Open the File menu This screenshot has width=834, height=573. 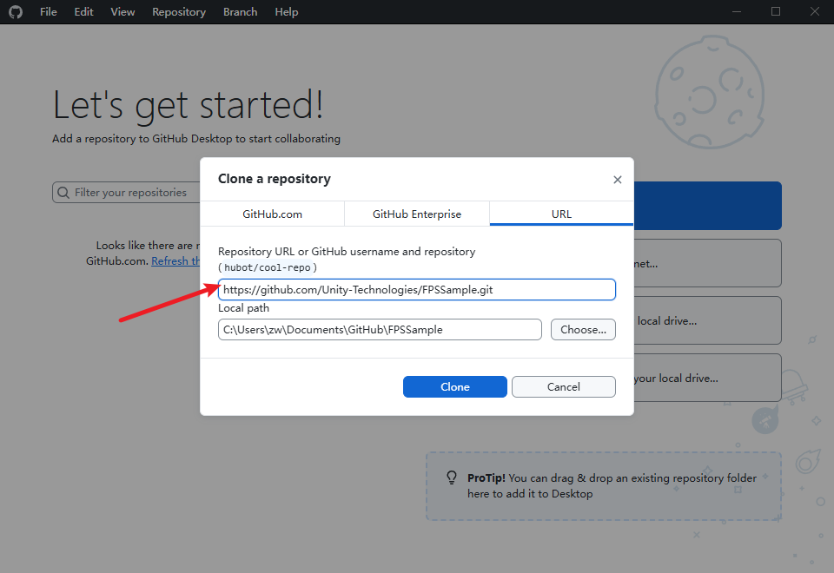[48, 11]
